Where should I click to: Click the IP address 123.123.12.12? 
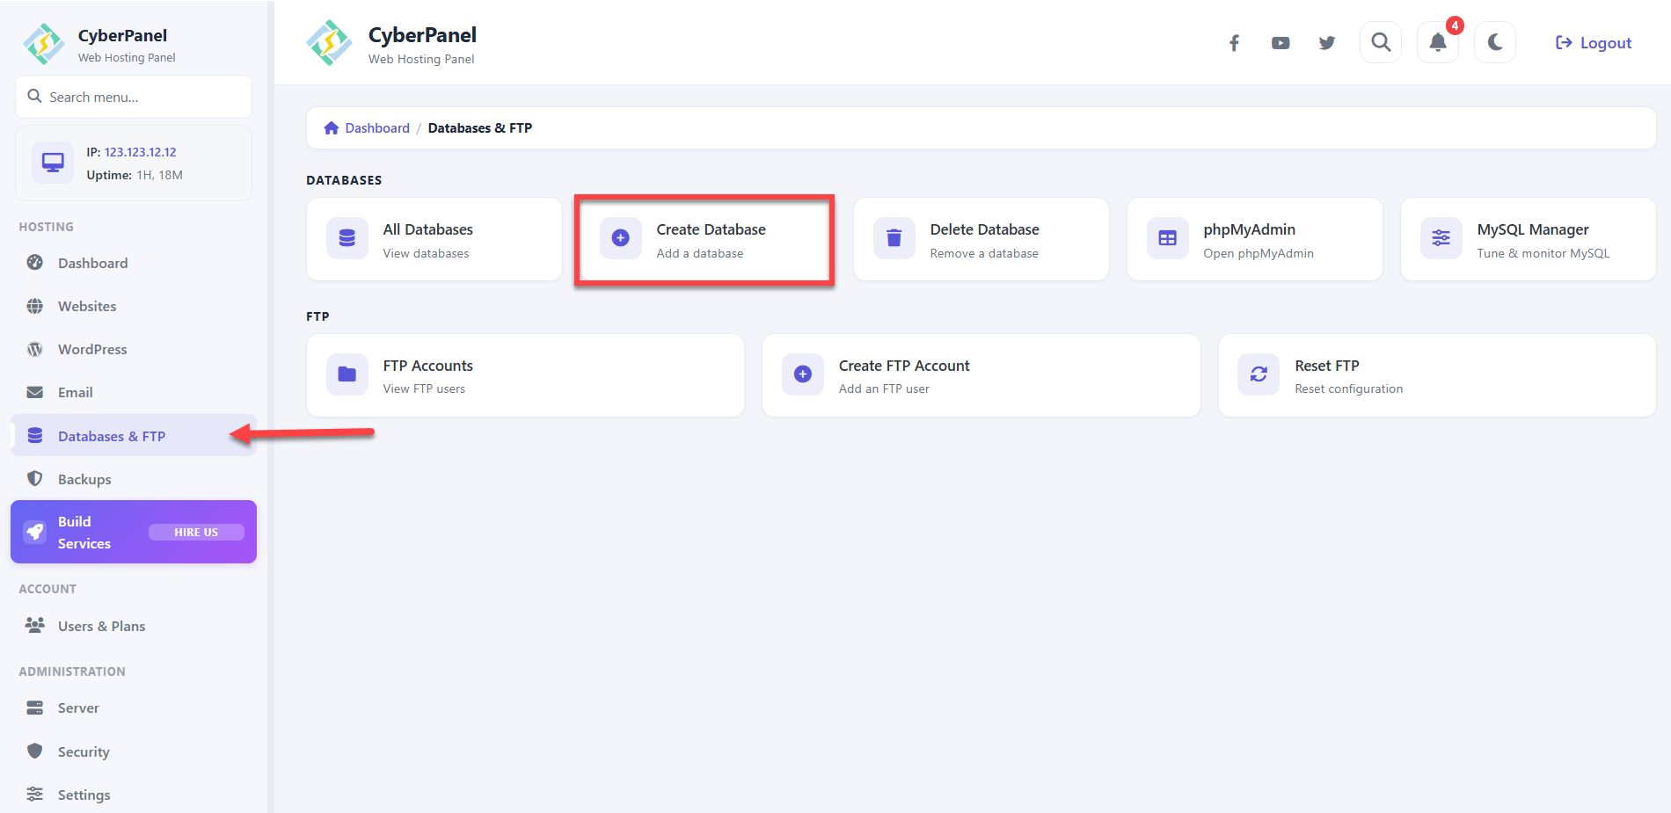coord(140,152)
